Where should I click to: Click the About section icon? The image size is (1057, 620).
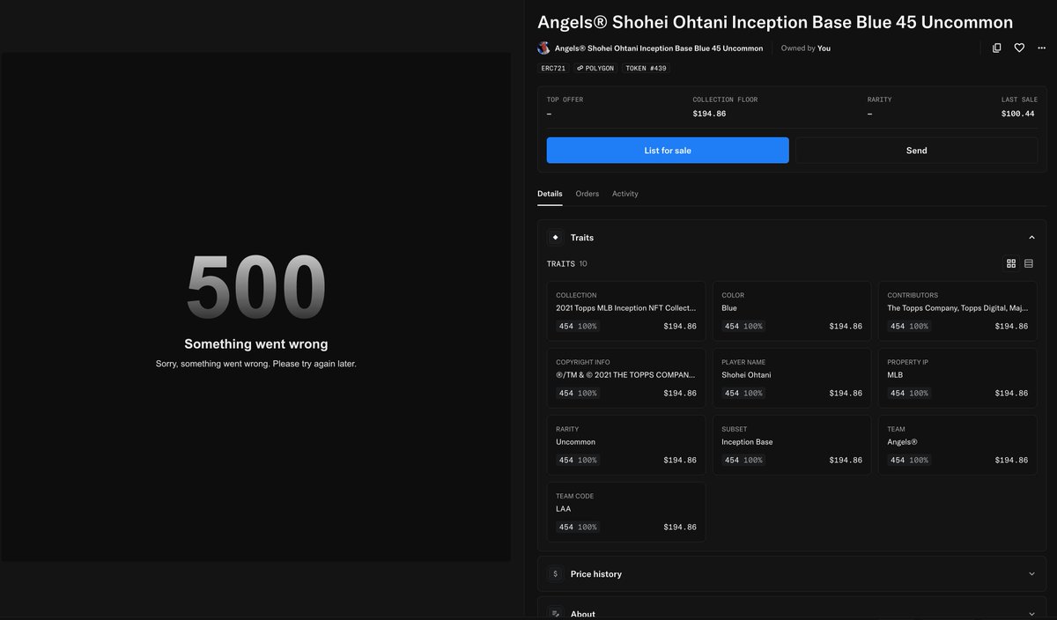555,613
